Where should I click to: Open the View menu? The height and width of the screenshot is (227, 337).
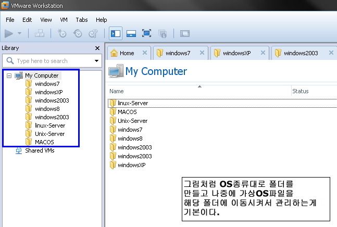point(46,20)
